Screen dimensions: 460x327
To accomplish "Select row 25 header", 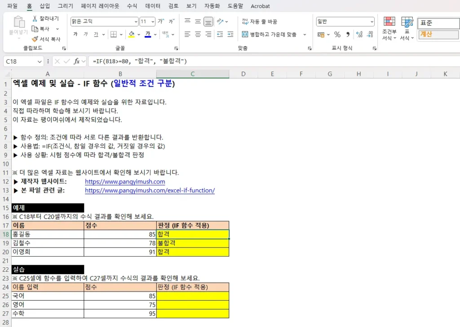I will 5,296.
